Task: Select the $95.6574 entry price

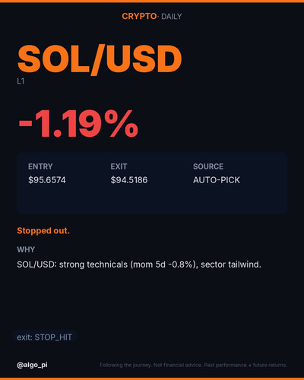Action: point(47,180)
